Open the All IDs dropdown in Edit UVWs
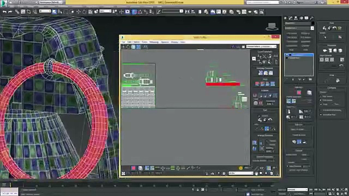This screenshot has width=349, height=196. click(x=241, y=173)
